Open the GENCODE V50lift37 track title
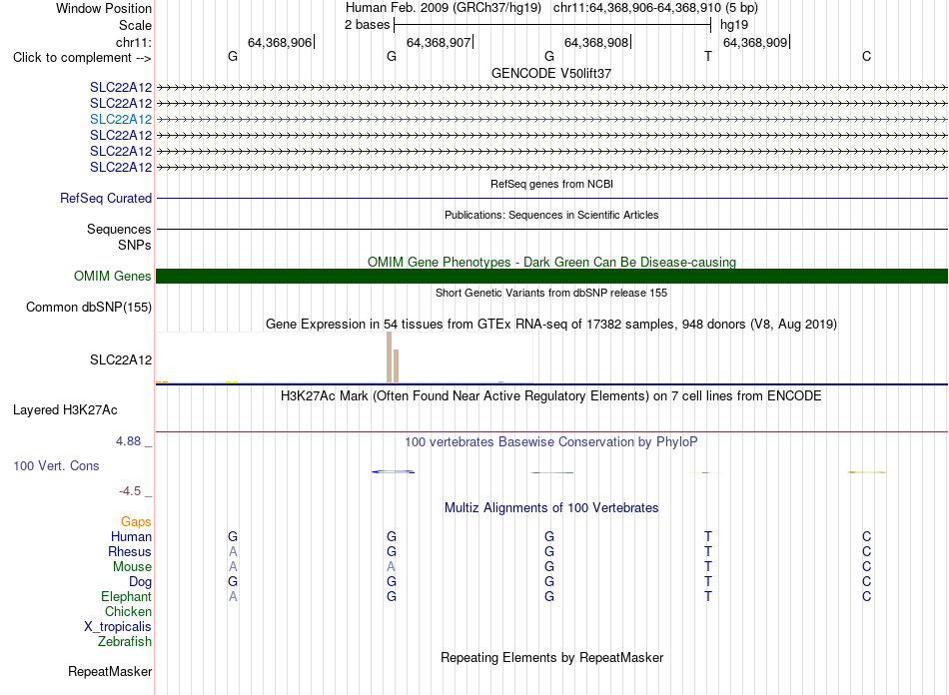This screenshot has width=949, height=695. (x=551, y=73)
